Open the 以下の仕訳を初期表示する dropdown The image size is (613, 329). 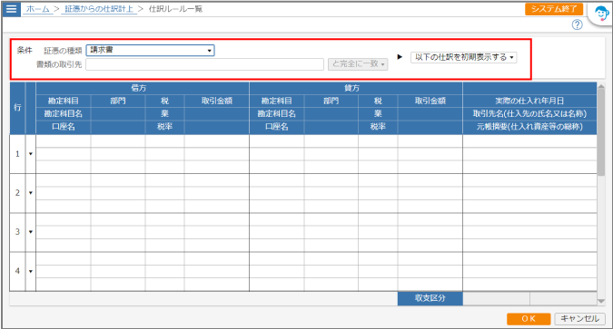tap(464, 57)
